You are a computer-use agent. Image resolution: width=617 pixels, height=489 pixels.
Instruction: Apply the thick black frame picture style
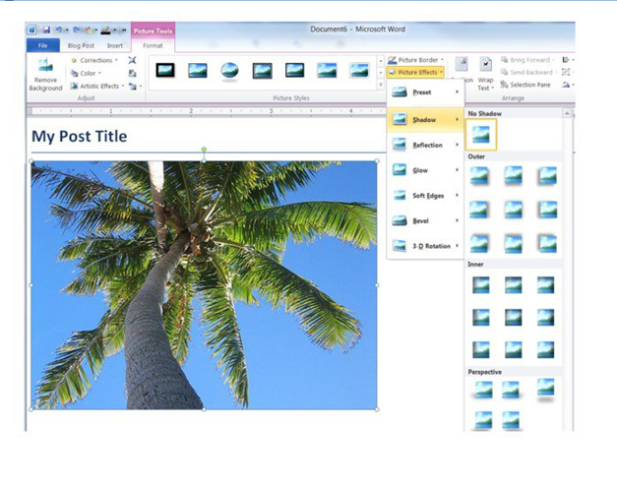165,71
